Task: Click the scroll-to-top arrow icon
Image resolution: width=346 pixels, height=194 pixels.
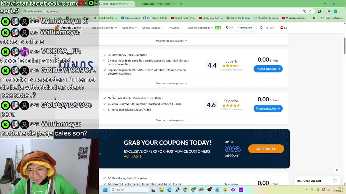Action: tap(337, 170)
